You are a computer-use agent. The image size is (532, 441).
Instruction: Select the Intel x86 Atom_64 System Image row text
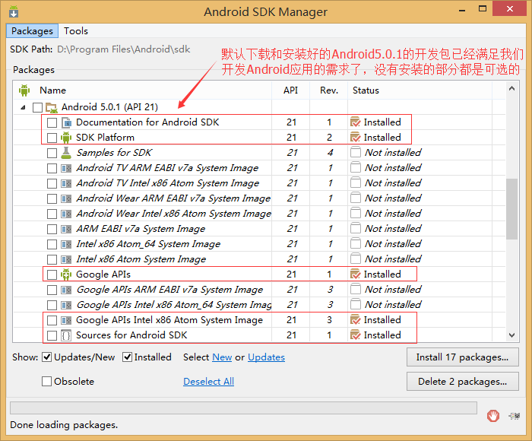click(x=148, y=244)
